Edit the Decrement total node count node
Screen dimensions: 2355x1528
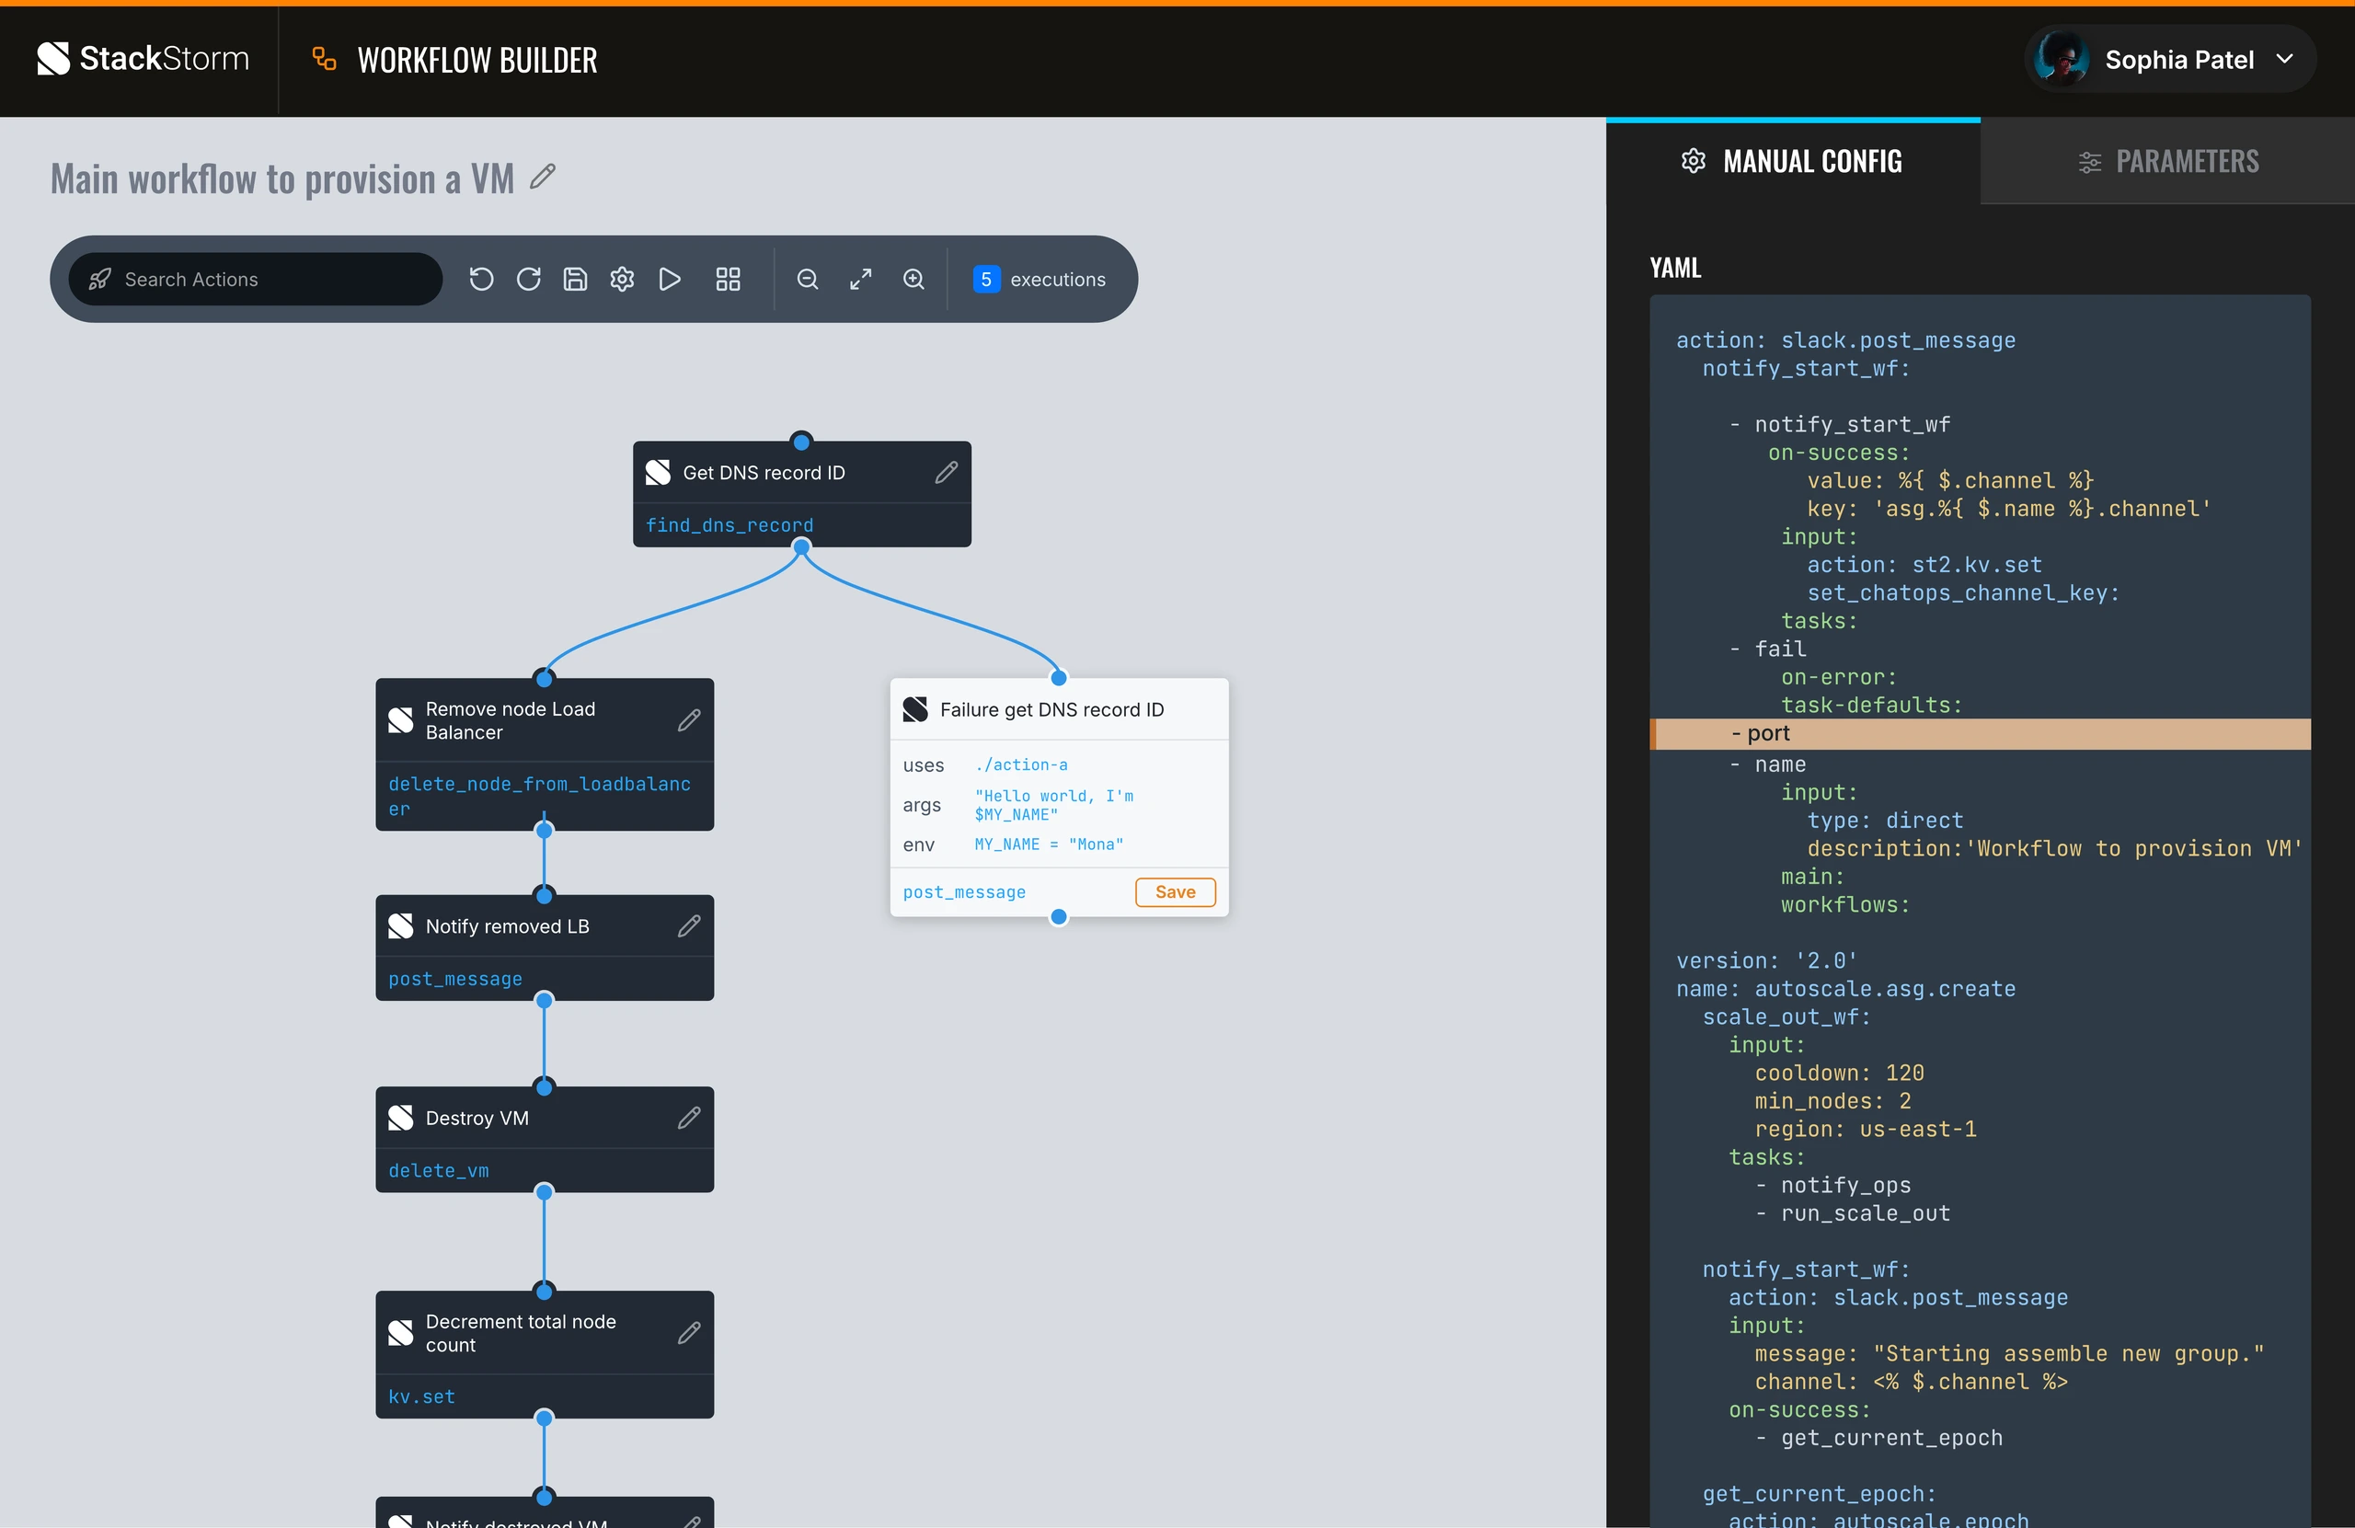point(690,1333)
